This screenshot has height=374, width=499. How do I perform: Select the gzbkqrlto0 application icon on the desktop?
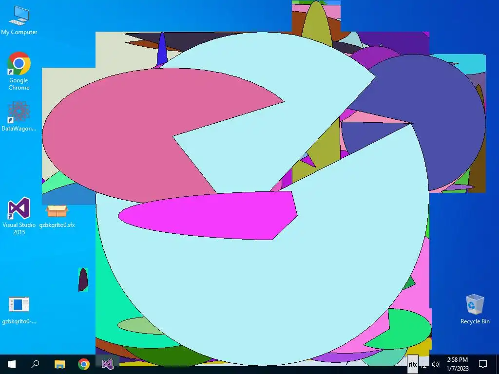pyautogui.click(x=19, y=310)
